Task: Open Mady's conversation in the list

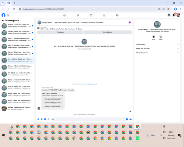Action: [17, 101]
